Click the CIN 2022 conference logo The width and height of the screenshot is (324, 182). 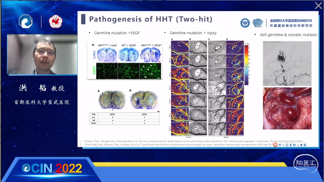click(52, 169)
